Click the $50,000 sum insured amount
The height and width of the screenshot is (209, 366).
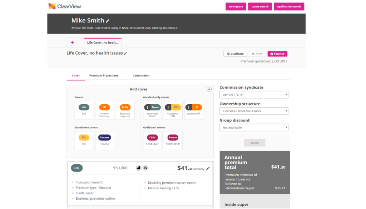[x=120, y=168]
